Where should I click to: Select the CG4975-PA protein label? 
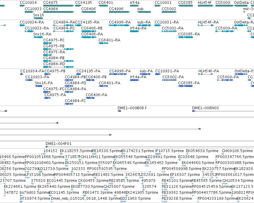pos(55,95)
